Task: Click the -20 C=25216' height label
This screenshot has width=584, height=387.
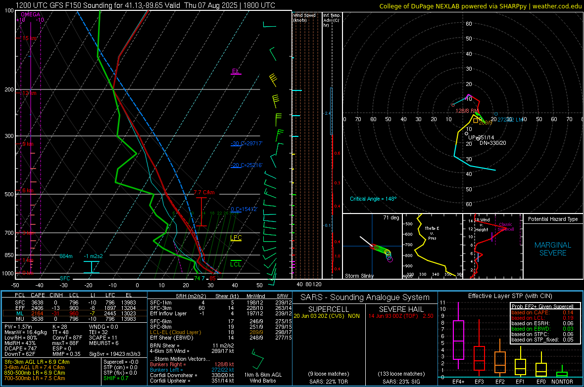Action: (246, 165)
